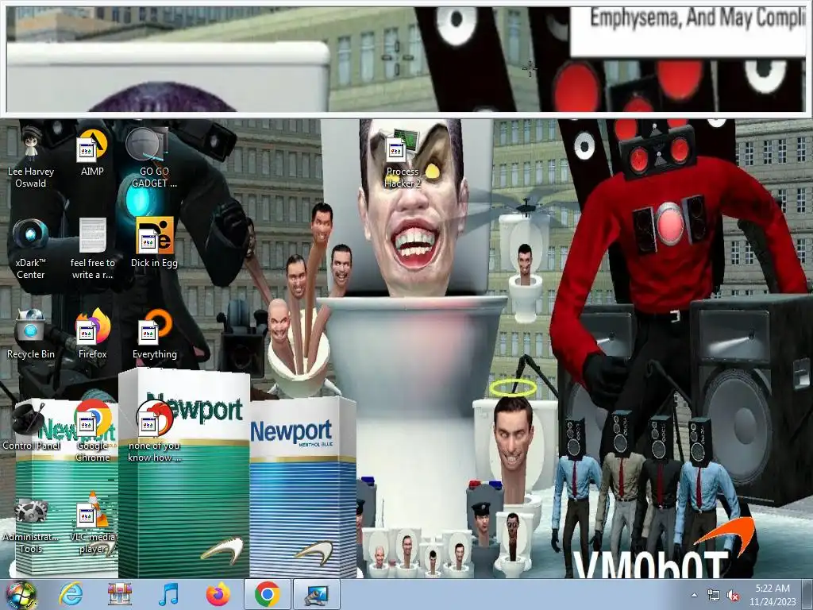The width and height of the screenshot is (813, 610).
Task: Select the 'feel free to write a r...' text file
Action: click(x=93, y=249)
